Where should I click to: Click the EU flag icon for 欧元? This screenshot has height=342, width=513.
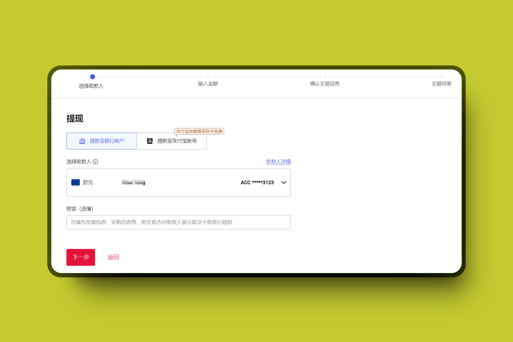point(76,182)
